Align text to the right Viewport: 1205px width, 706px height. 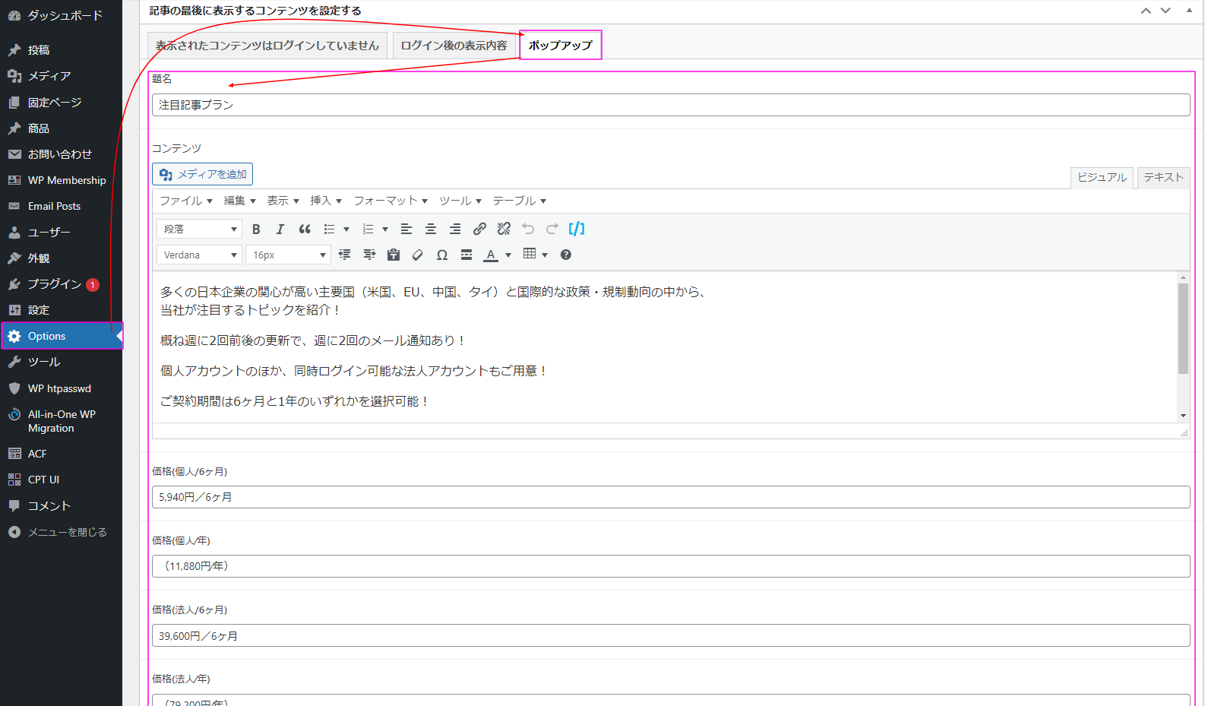click(x=455, y=229)
